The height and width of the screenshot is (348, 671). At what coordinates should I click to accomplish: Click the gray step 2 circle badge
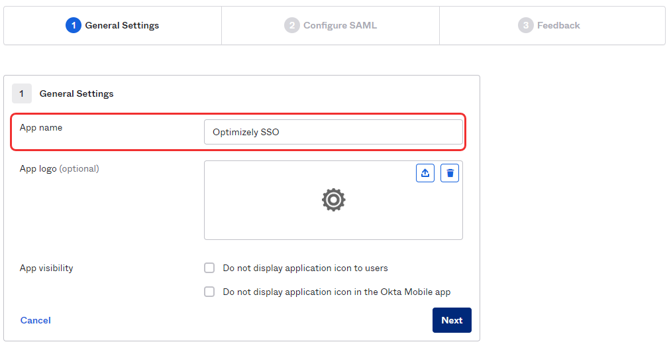click(292, 25)
